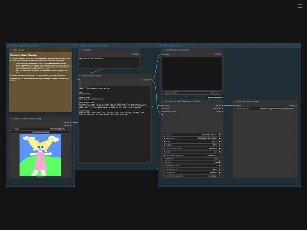Open the hamburger menu at top right
This screenshot has height=230, width=307.
click(300, 6)
